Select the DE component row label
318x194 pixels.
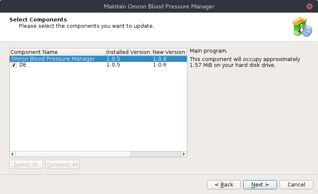click(23, 65)
